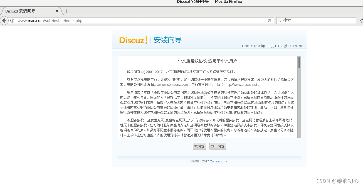Click the heading 中文版授权协议 适用于中文用户
Screen dimensions: 363x186
point(208,61)
